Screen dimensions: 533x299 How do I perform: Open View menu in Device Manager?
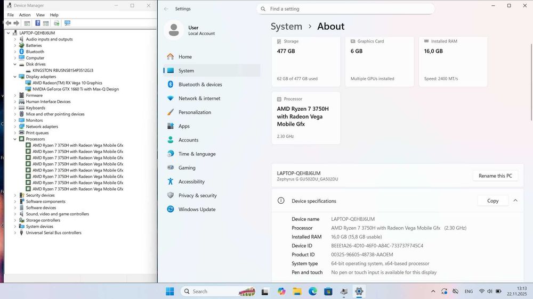pyautogui.click(x=40, y=15)
